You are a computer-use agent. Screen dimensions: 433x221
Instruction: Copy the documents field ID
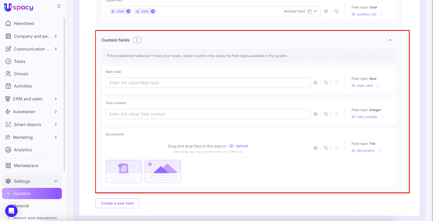(x=379, y=151)
